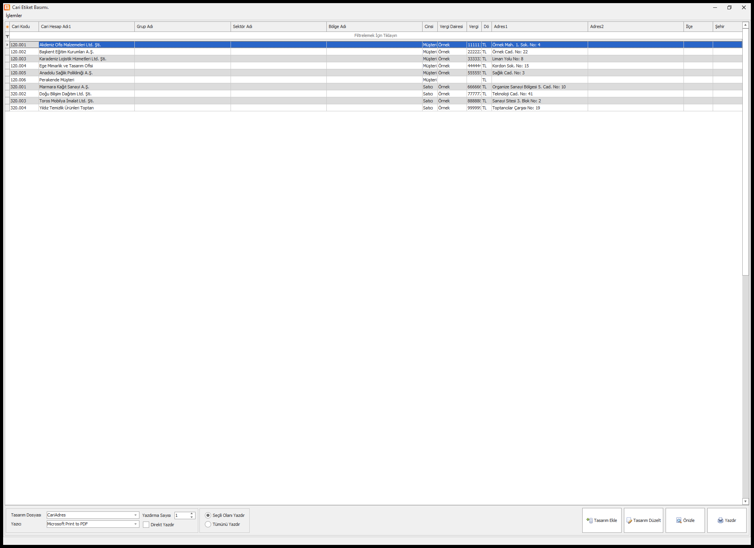This screenshot has height=548, width=754.
Task: Select the Marmara Kağıt Sanayi A.Ş. row
Action: 376,87
